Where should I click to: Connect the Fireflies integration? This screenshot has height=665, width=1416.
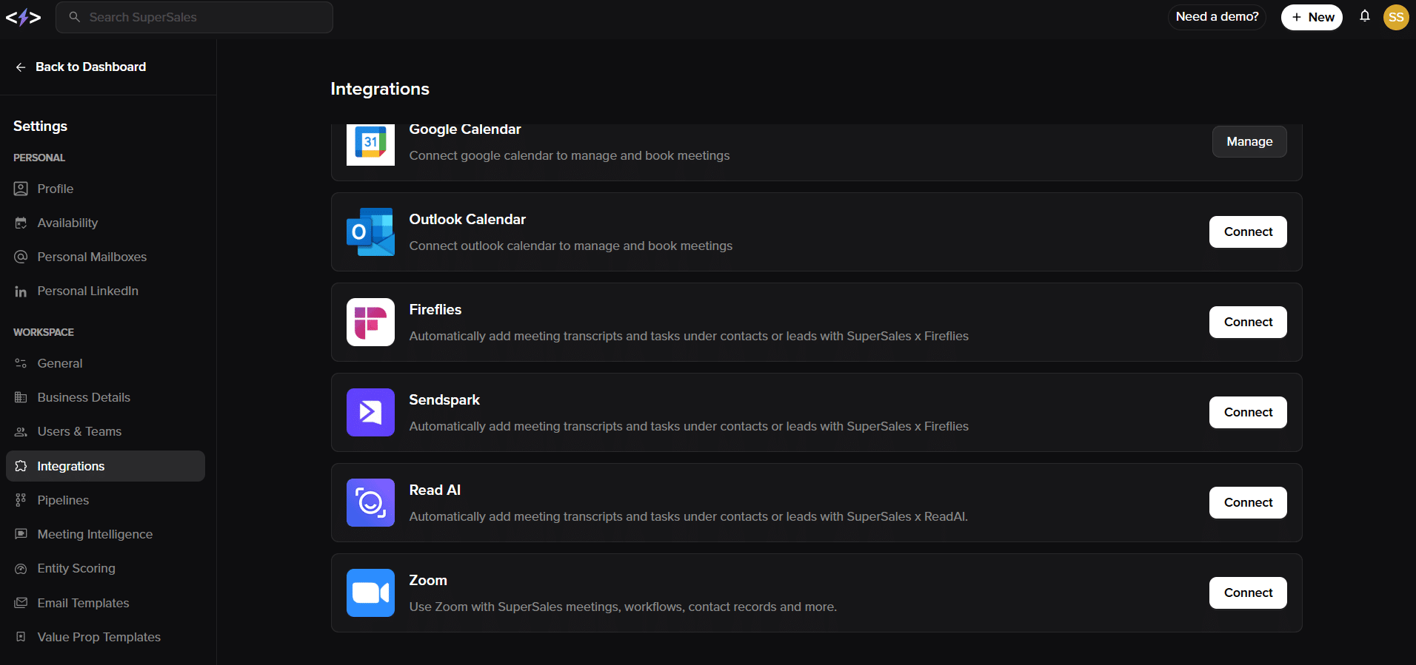pyautogui.click(x=1247, y=323)
